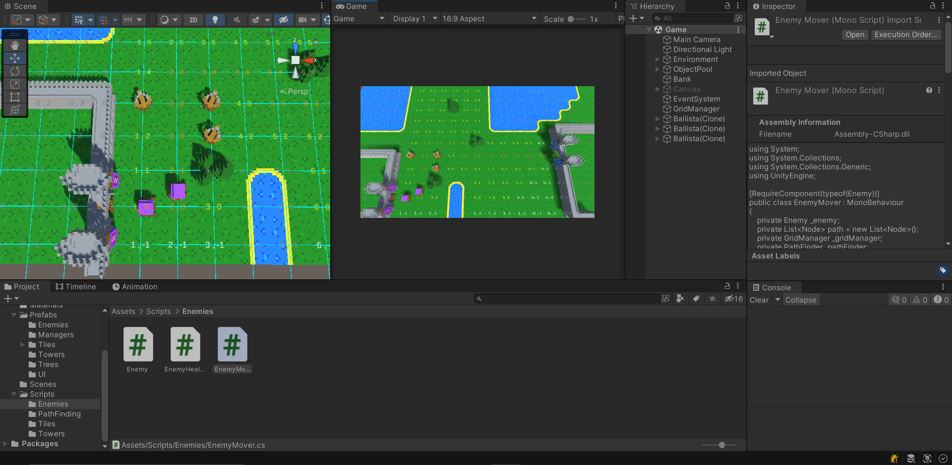Screen dimensions: 952x465
Task: Collapse the Game scene in Hierarchy
Action: click(x=649, y=30)
